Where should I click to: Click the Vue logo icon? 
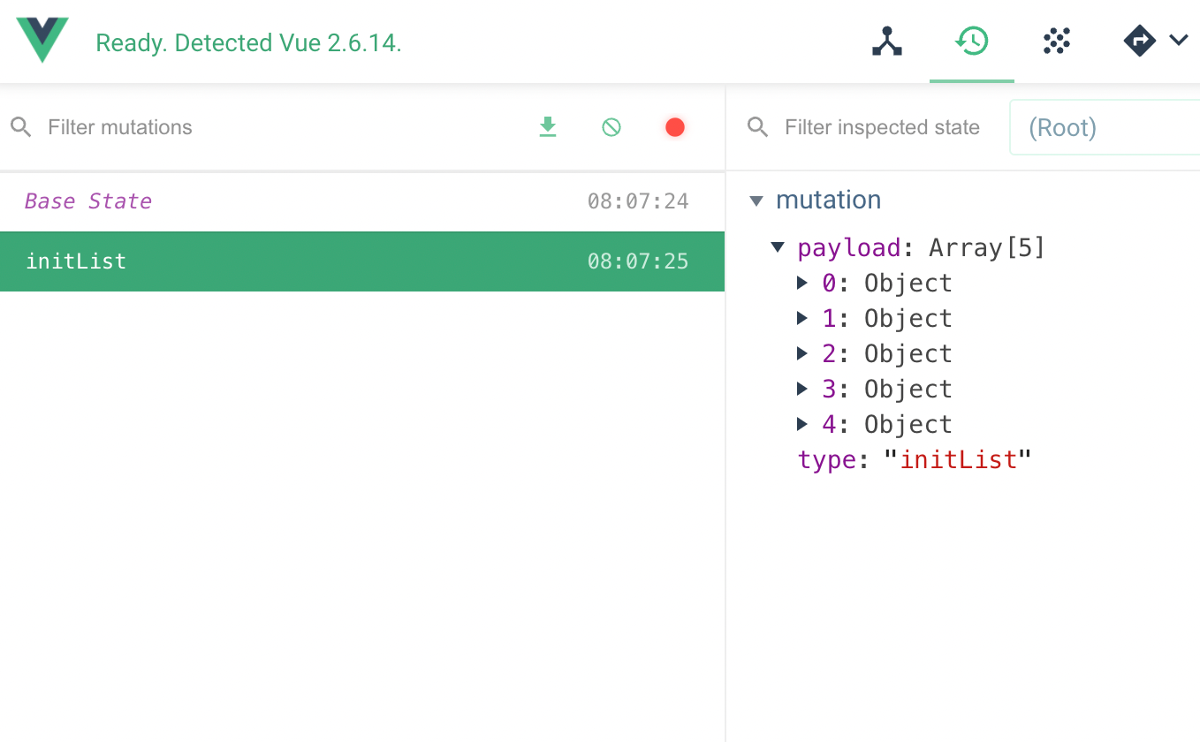pyautogui.click(x=42, y=41)
